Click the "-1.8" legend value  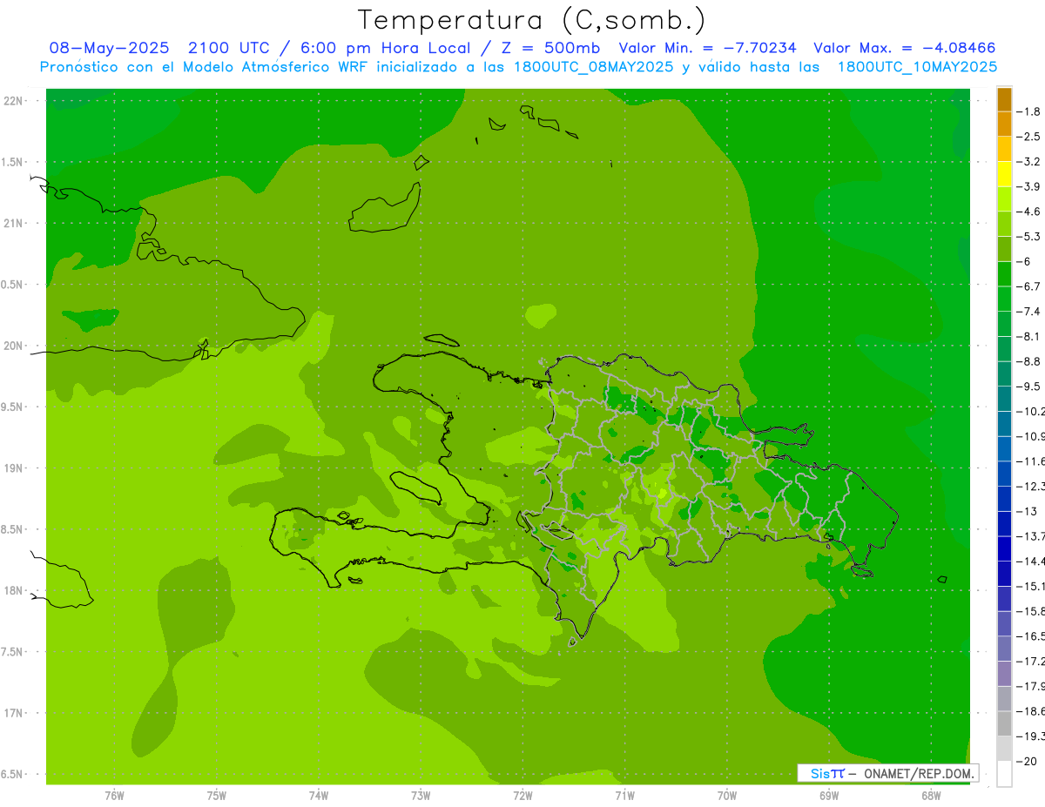1028,111
